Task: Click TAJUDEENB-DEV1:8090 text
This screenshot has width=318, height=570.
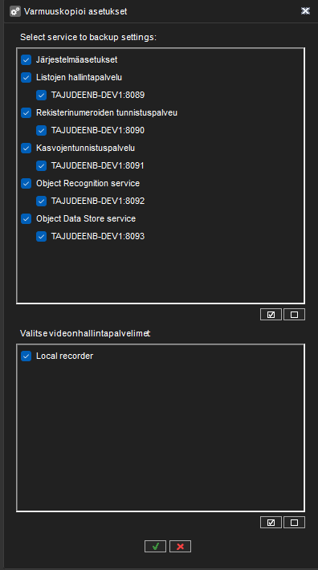Action: tap(98, 131)
